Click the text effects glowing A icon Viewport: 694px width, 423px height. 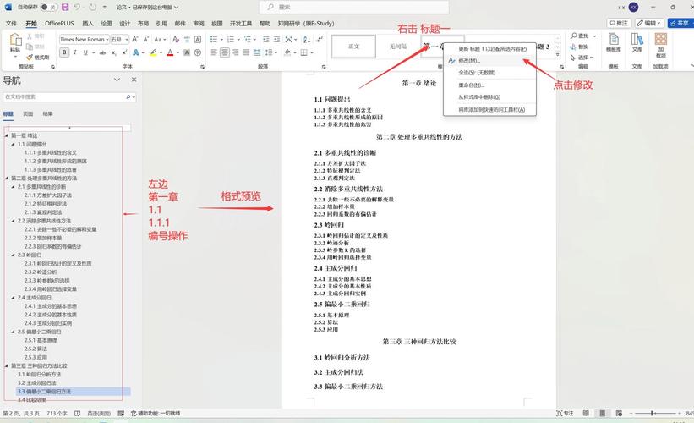(135, 52)
